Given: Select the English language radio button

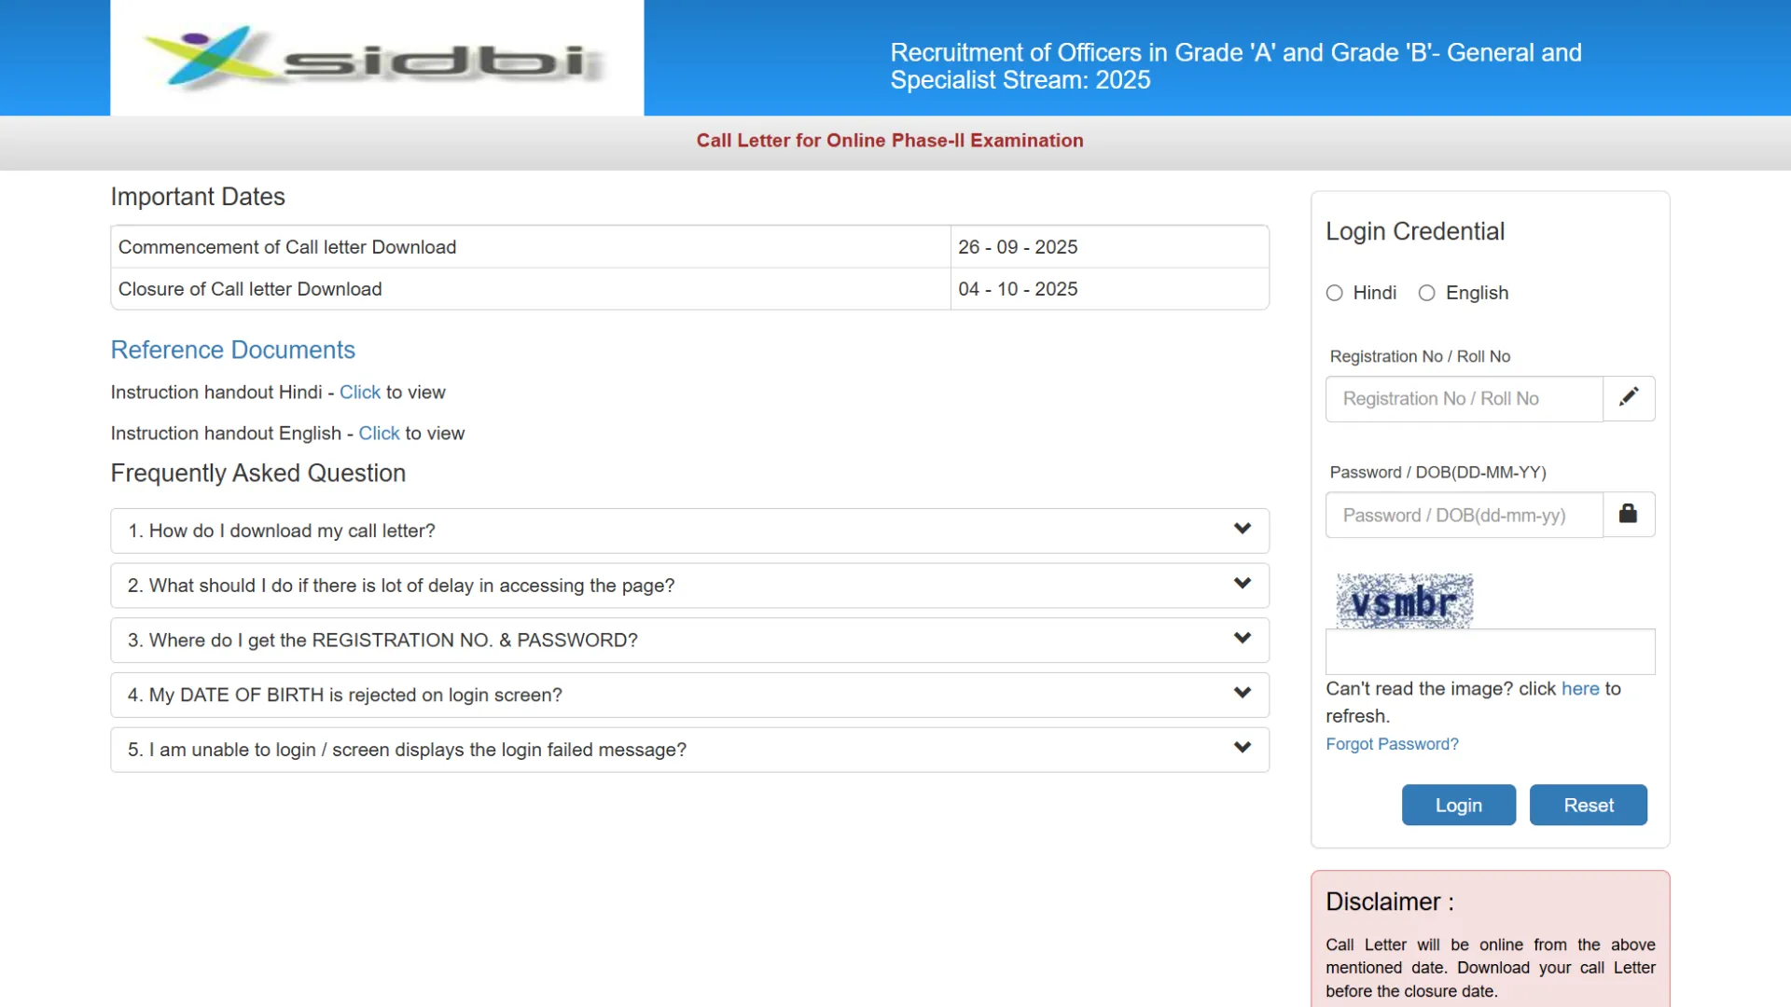Looking at the screenshot, I should [x=1427, y=293].
